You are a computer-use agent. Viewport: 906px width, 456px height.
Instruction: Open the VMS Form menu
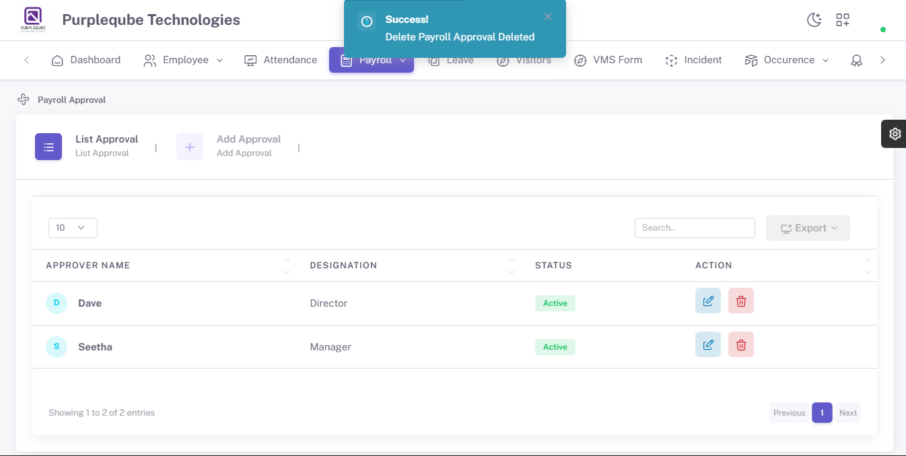click(x=608, y=60)
